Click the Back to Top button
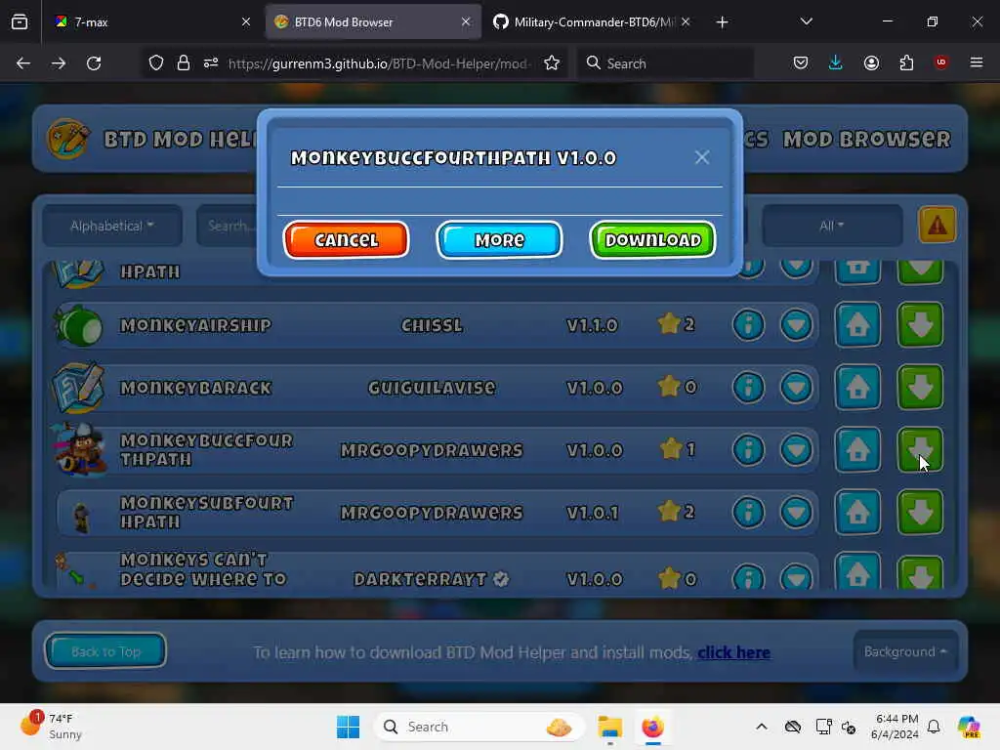The height and width of the screenshot is (750, 1000). pyautogui.click(x=105, y=651)
